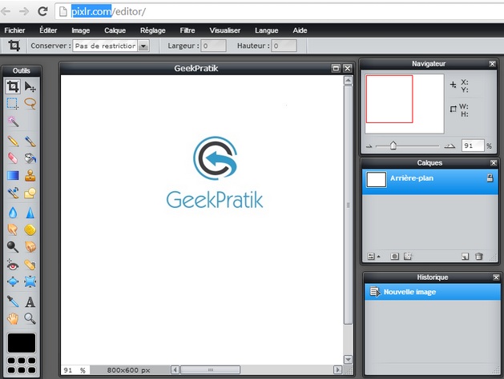Viewport: 504px width, 379px height.
Task: Select the Pinch tool
Action: coord(30,281)
